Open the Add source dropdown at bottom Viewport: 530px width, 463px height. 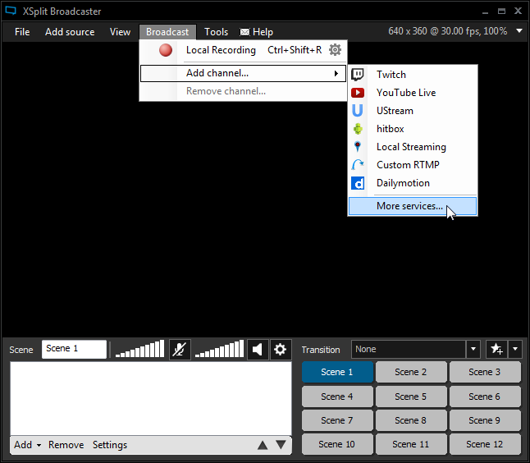pos(27,445)
